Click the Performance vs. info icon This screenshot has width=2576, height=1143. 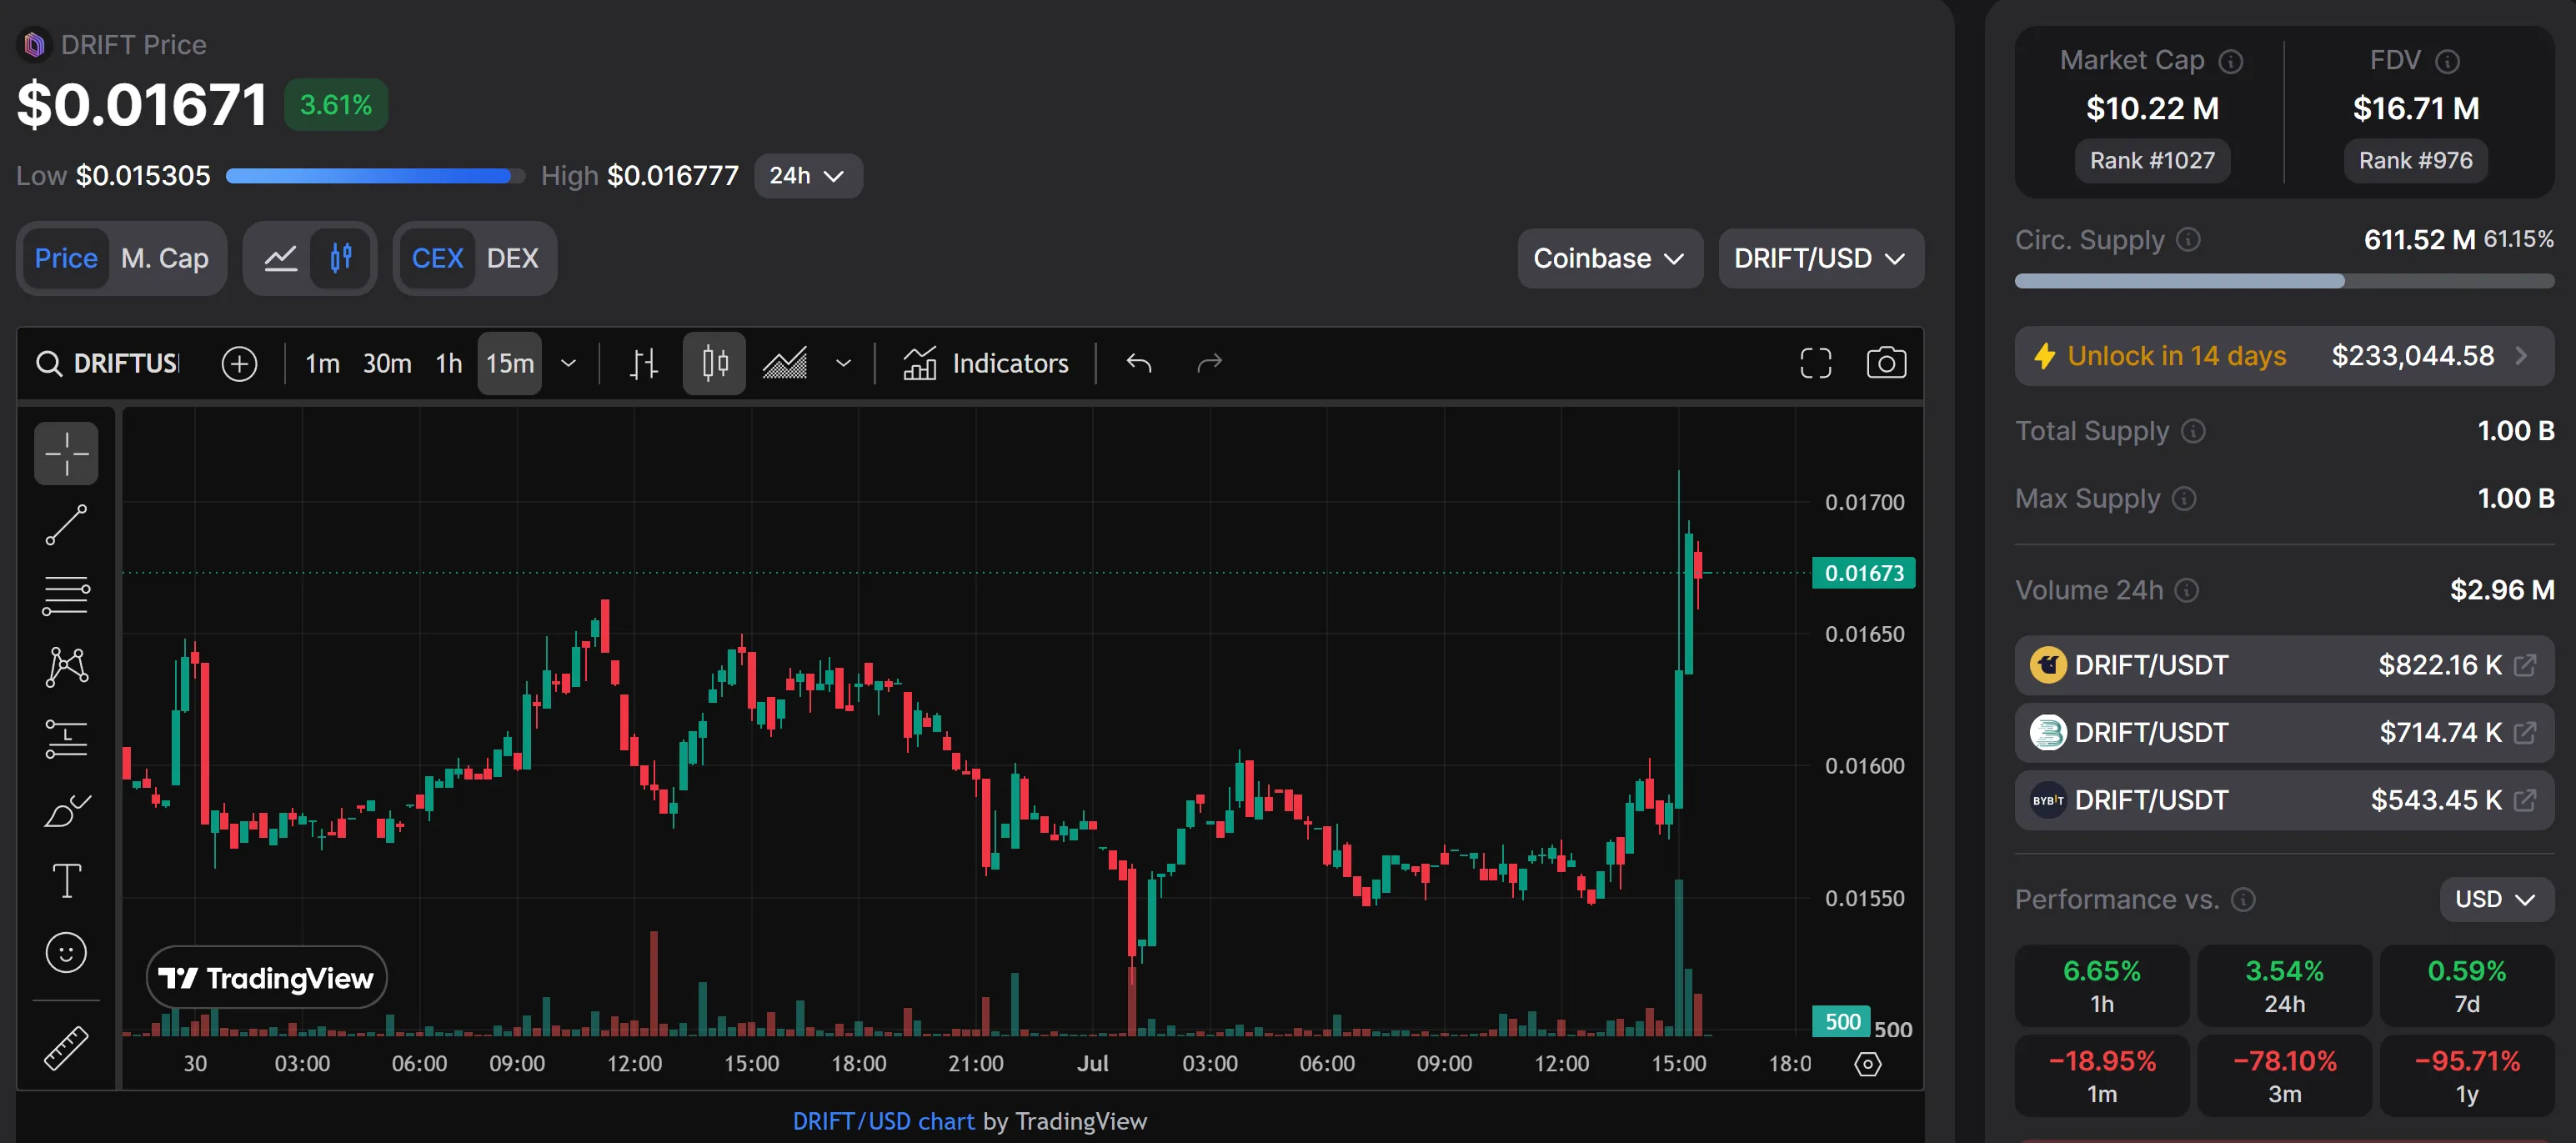pos(2243,900)
